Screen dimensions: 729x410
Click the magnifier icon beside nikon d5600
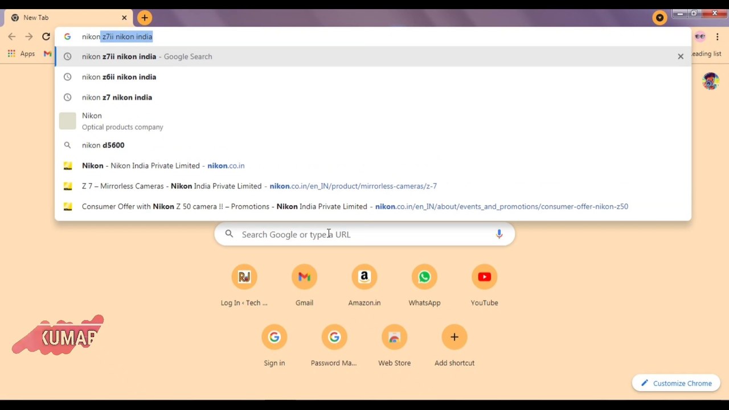coord(67,145)
